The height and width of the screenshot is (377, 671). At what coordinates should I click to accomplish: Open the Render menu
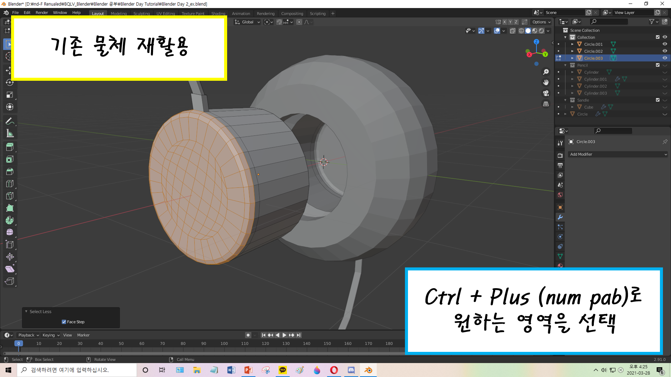coord(42,12)
